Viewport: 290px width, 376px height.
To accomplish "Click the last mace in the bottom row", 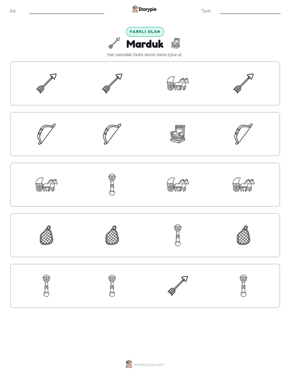I will click(x=243, y=286).
